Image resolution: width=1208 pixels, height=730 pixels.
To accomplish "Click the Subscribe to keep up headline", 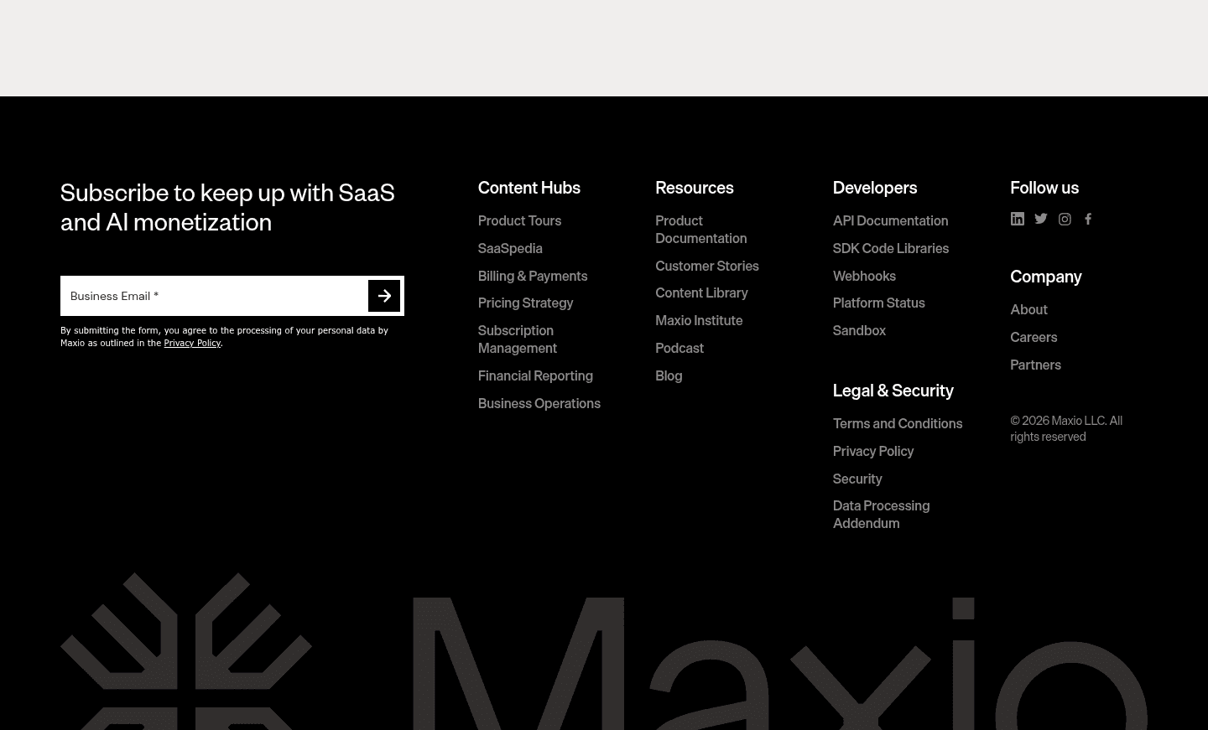I will point(227,207).
